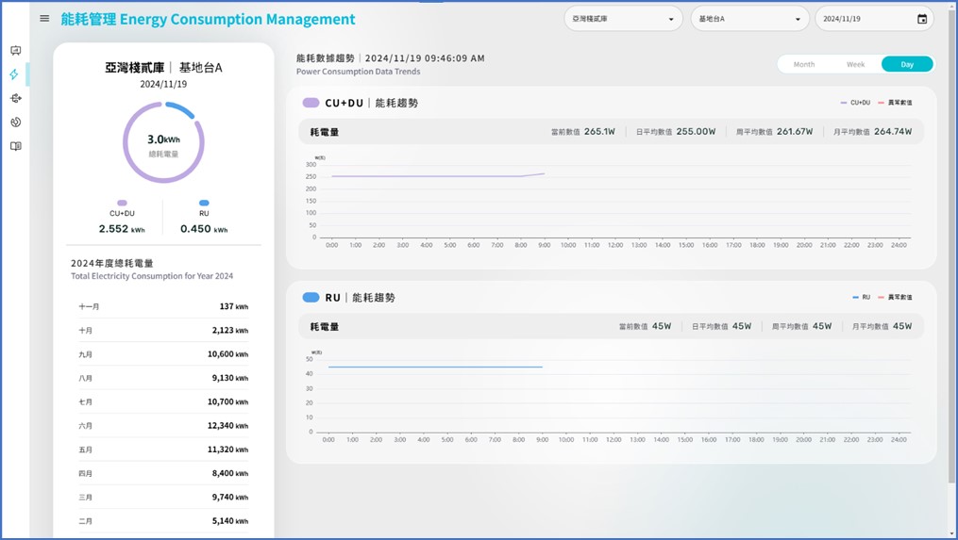Expand the 基地台A base station dropdown
This screenshot has width=958, height=540.
749,19
